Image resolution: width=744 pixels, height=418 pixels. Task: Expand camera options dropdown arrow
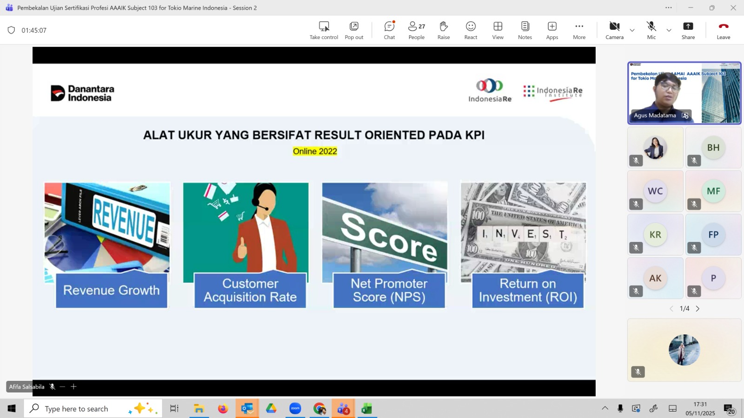point(632,30)
